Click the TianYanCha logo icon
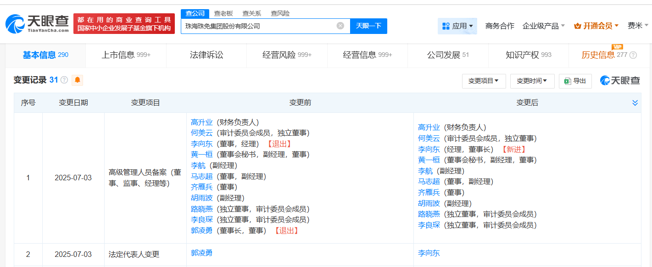This screenshot has width=652, height=267. pos(15,24)
